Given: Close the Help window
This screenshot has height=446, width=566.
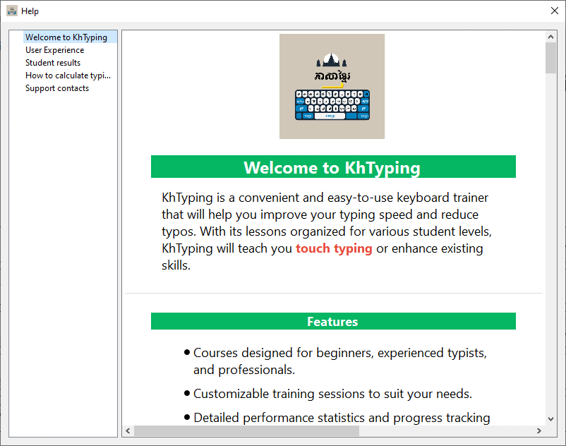Looking at the screenshot, I should [555, 11].
